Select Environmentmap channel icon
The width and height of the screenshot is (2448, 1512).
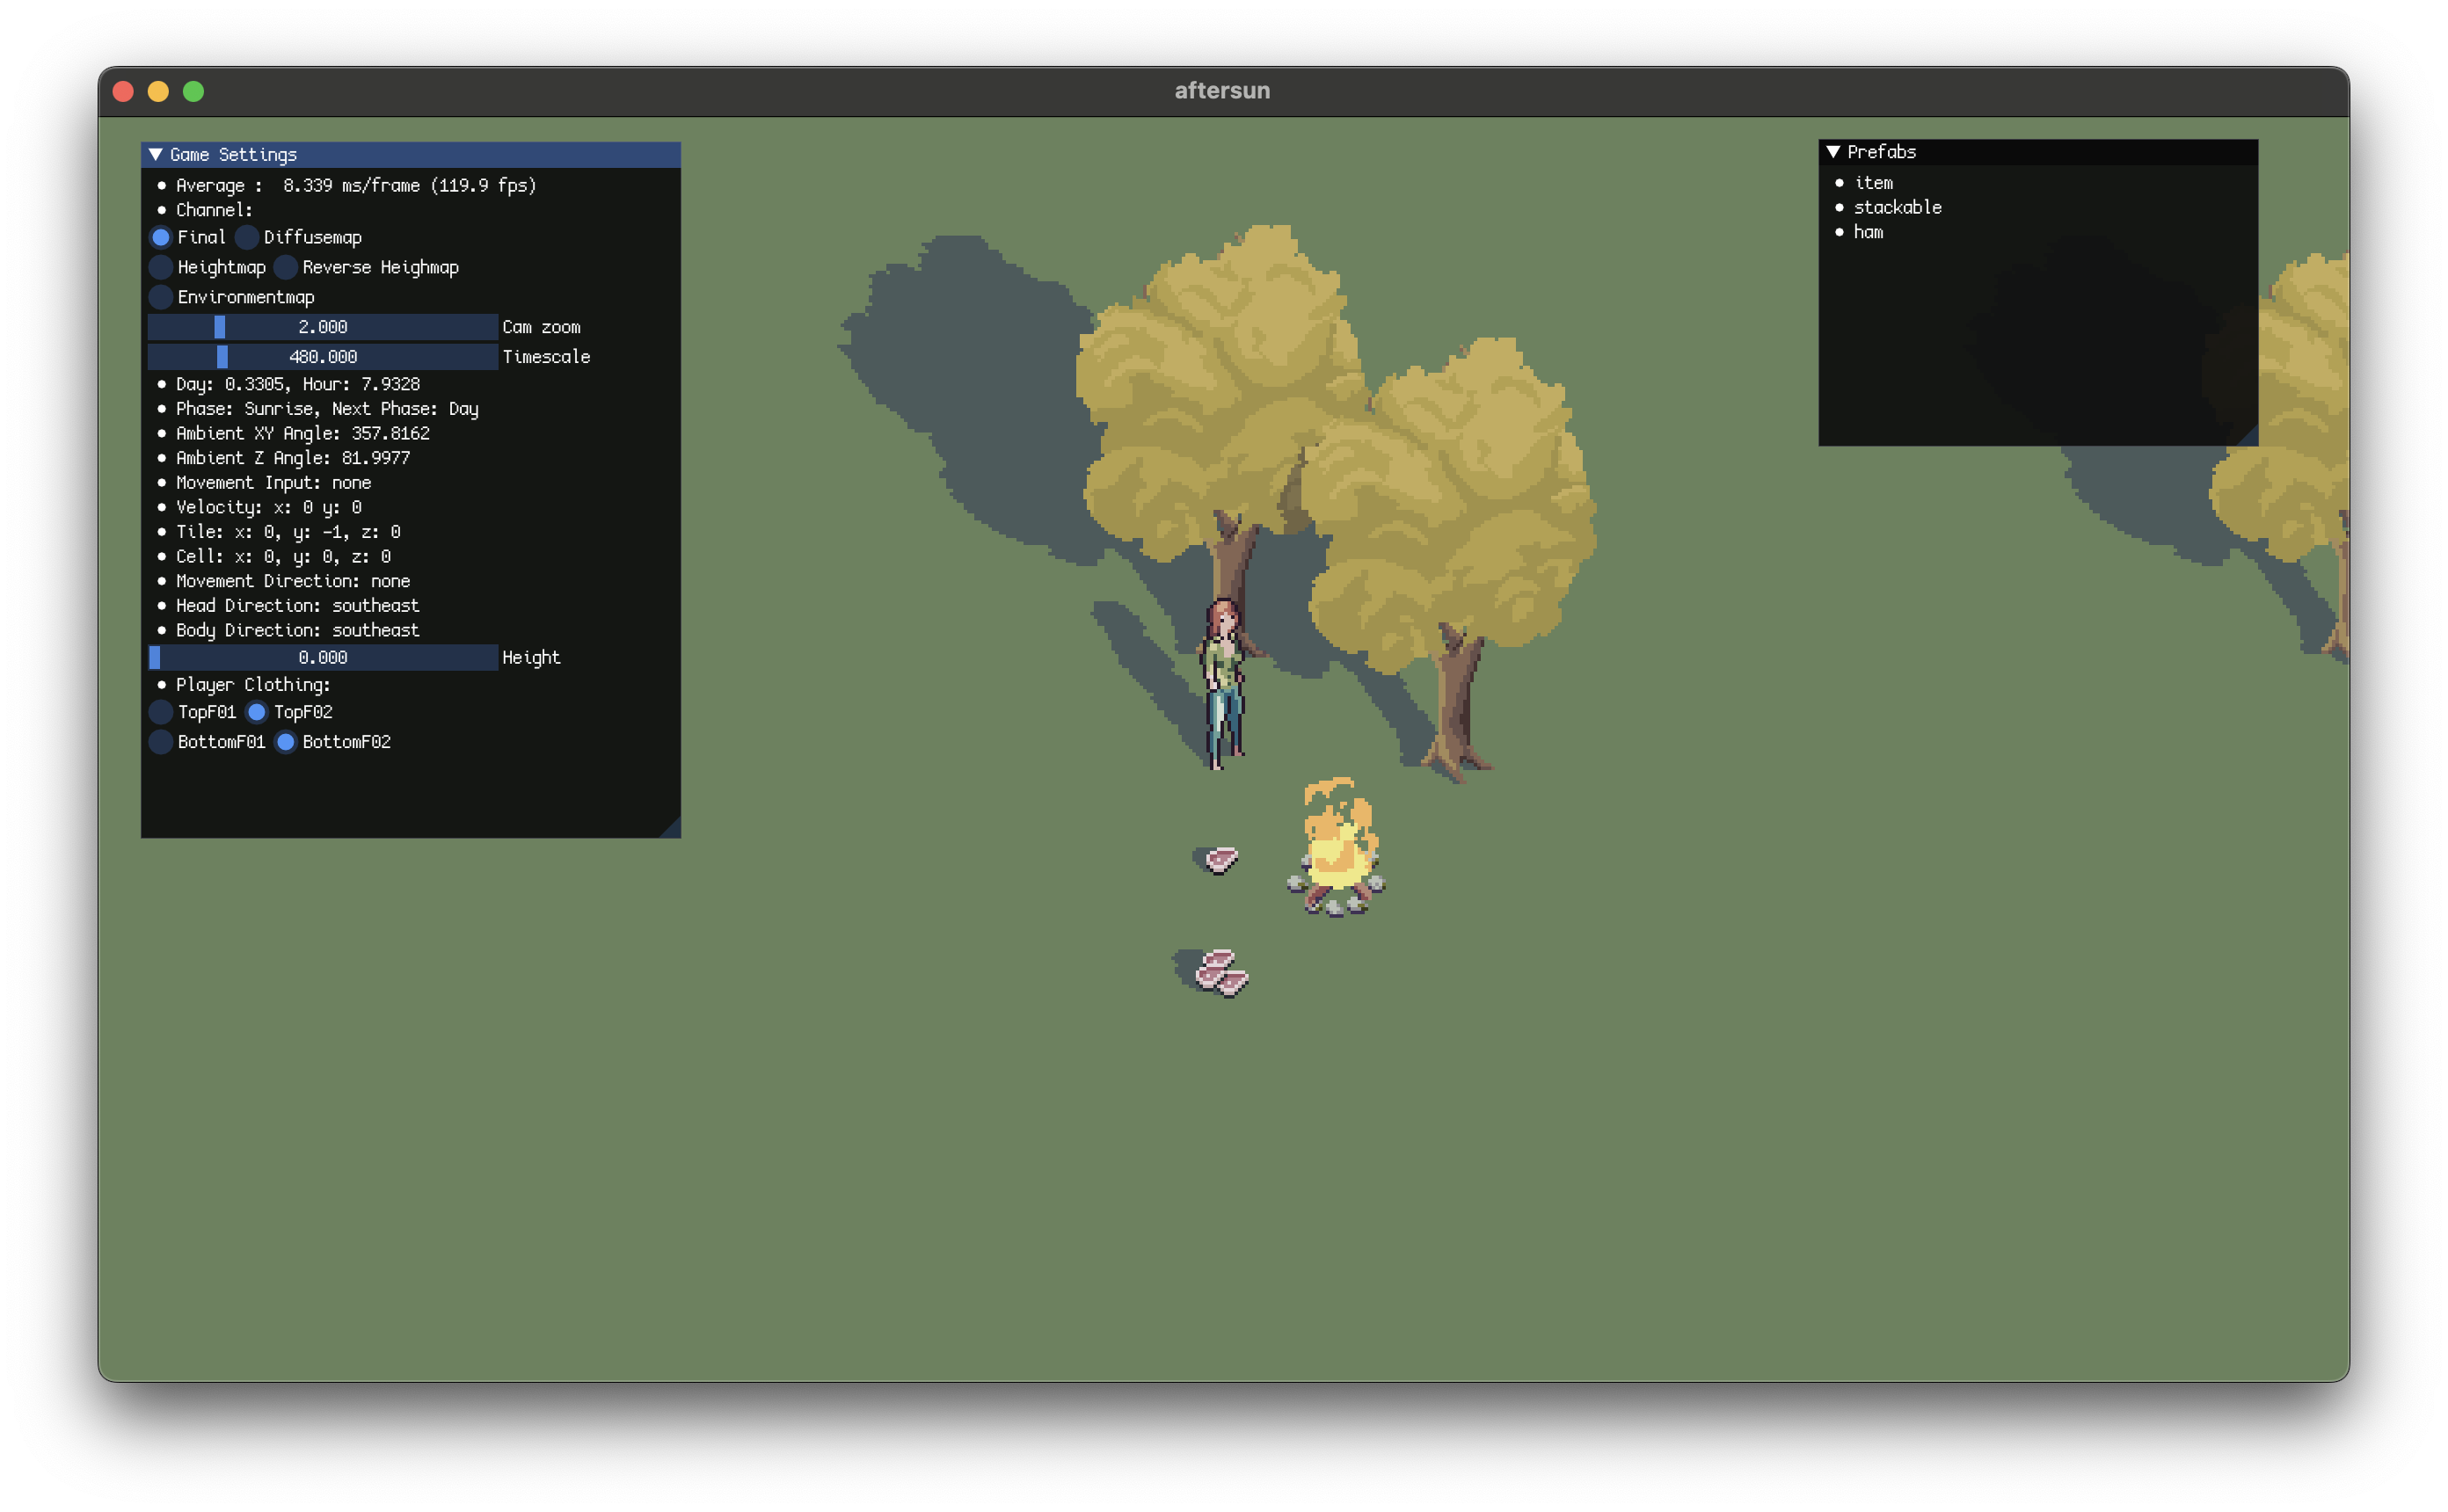coord(159,295)
